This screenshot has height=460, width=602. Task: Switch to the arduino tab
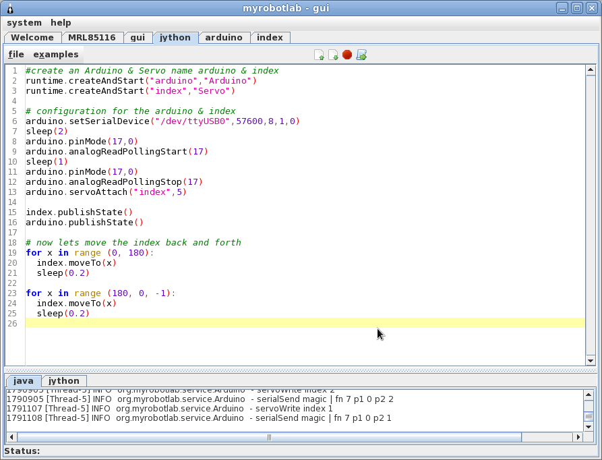click(224, 38)
